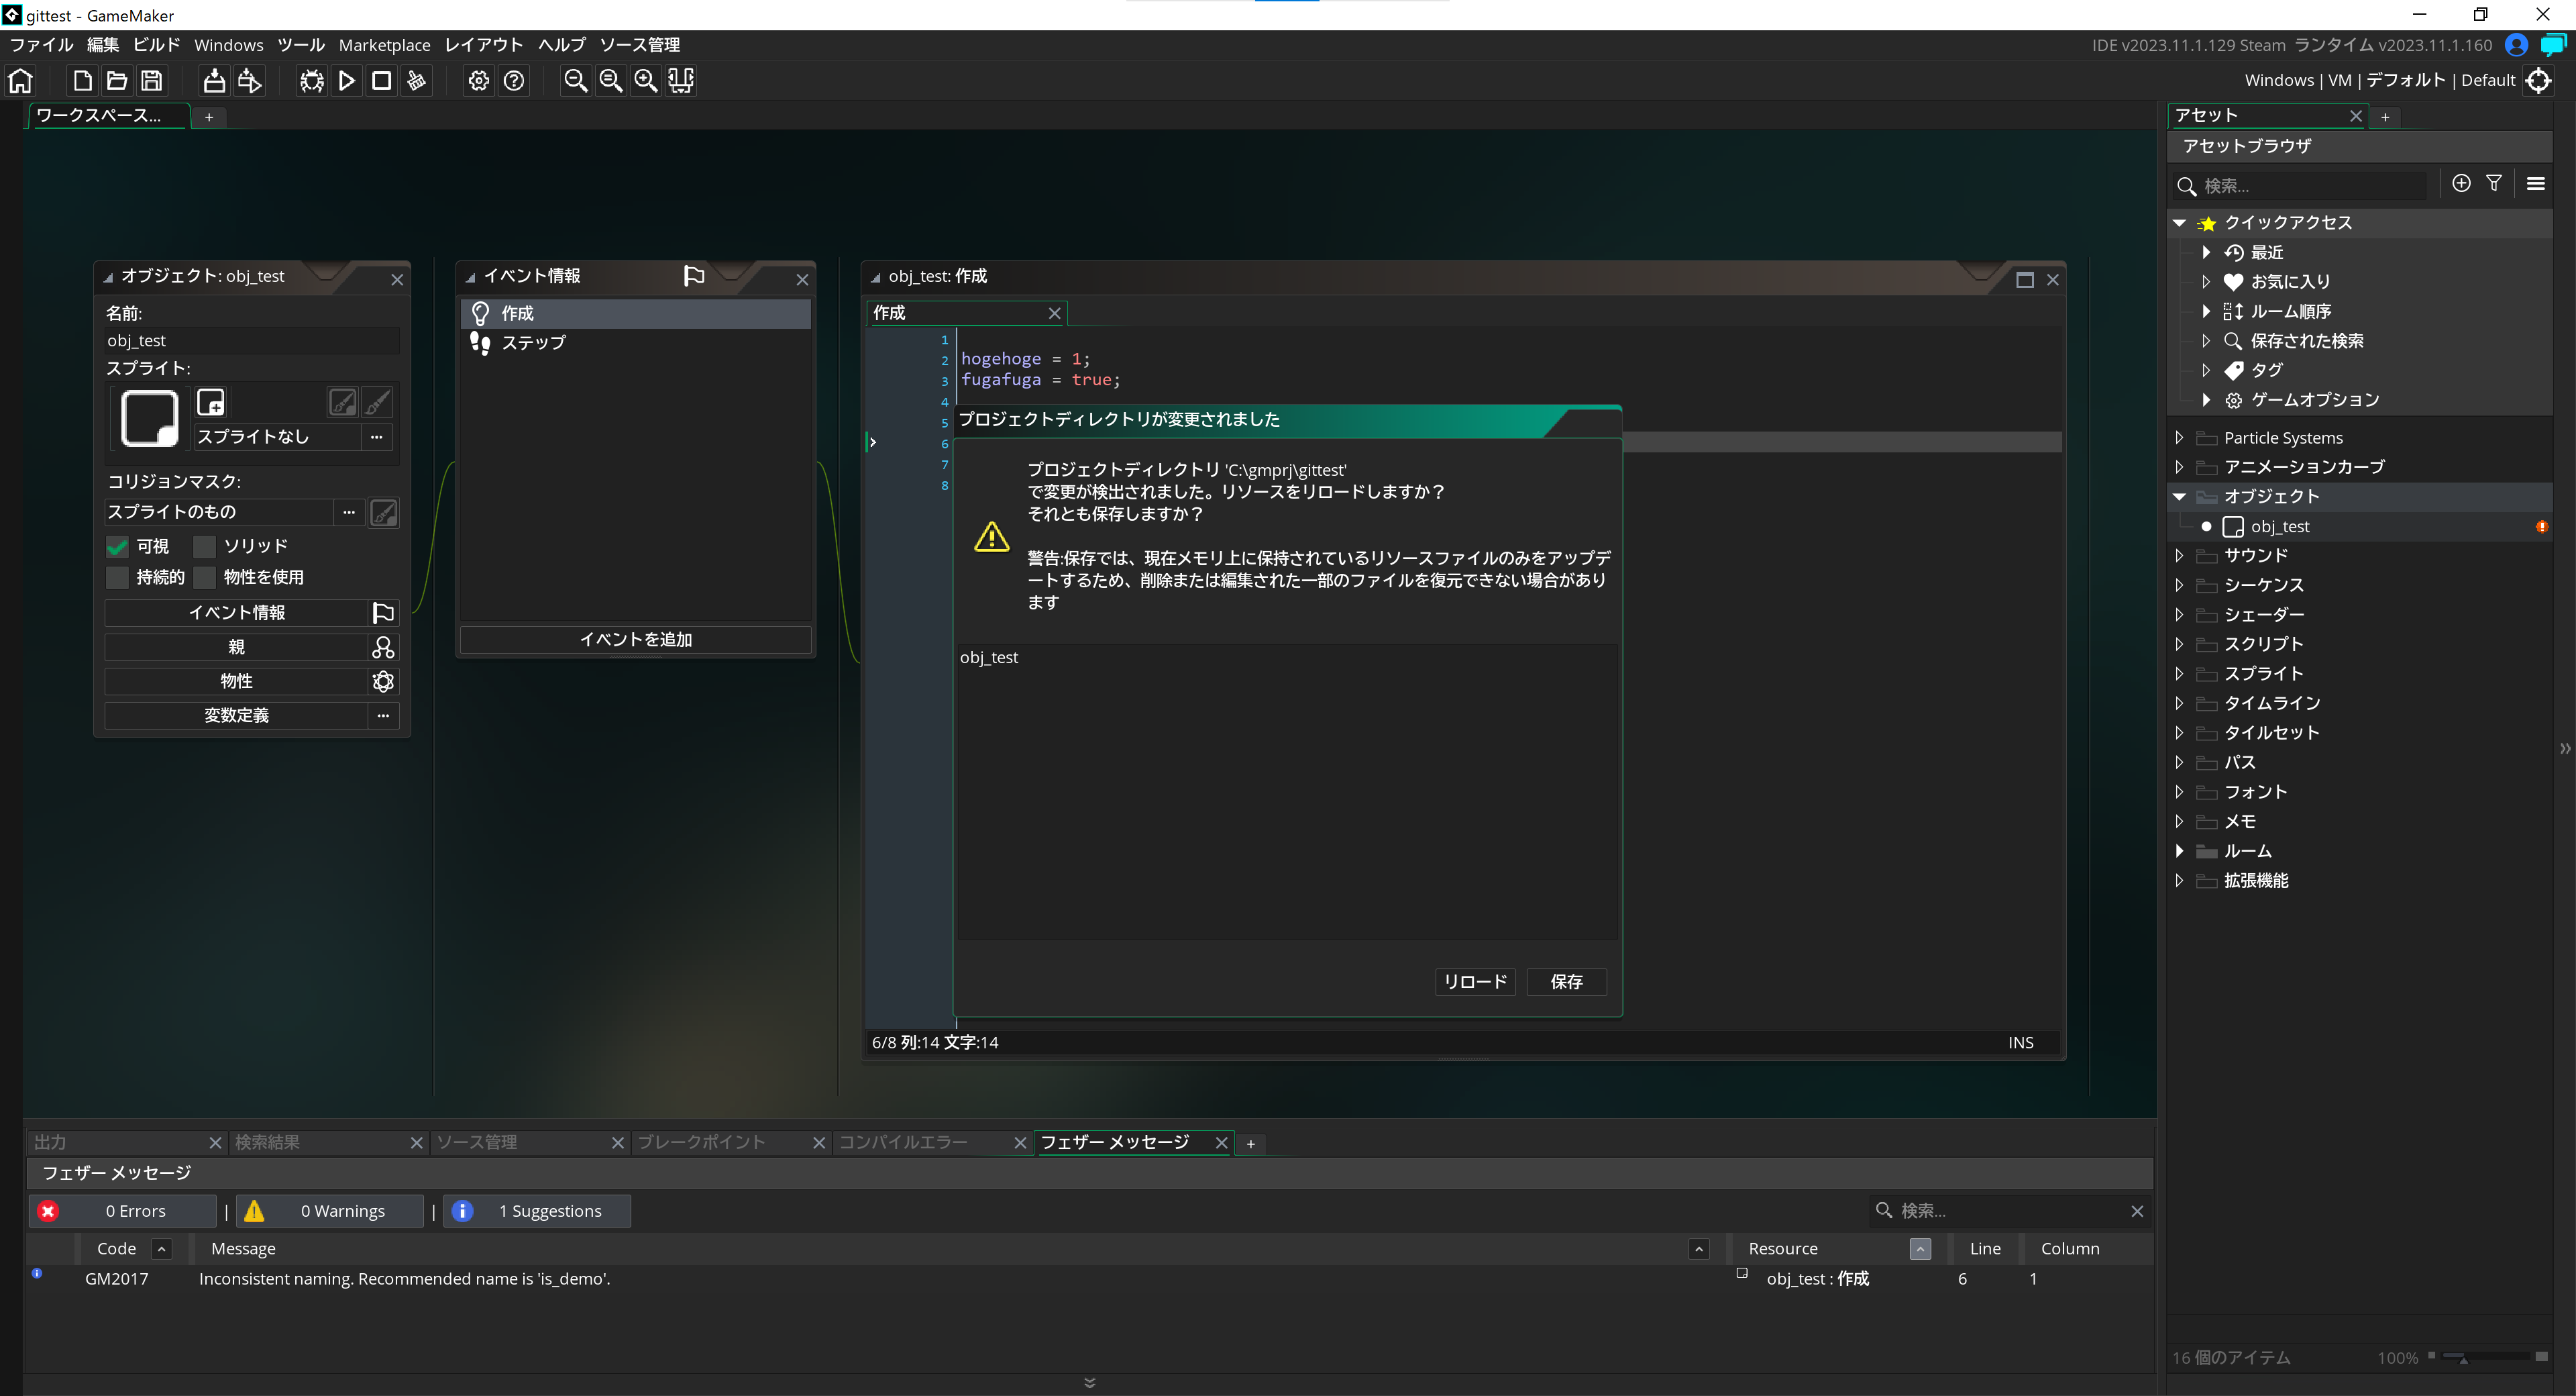Enable the 持続的 checkbox

click(118, 577)
